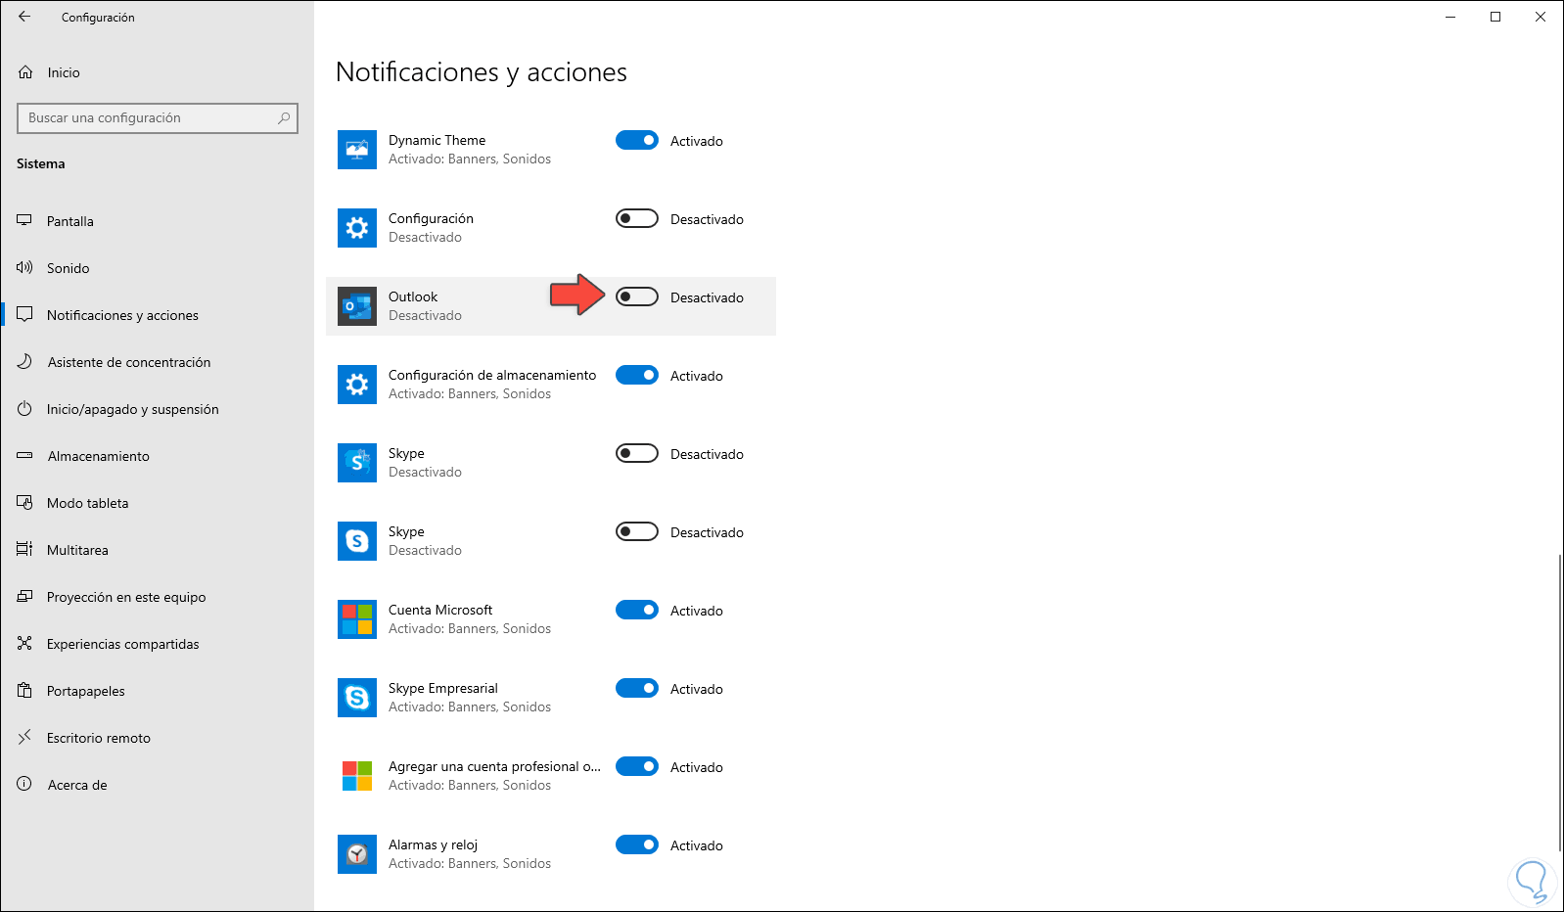Open the Pantalla settings section

70,221
